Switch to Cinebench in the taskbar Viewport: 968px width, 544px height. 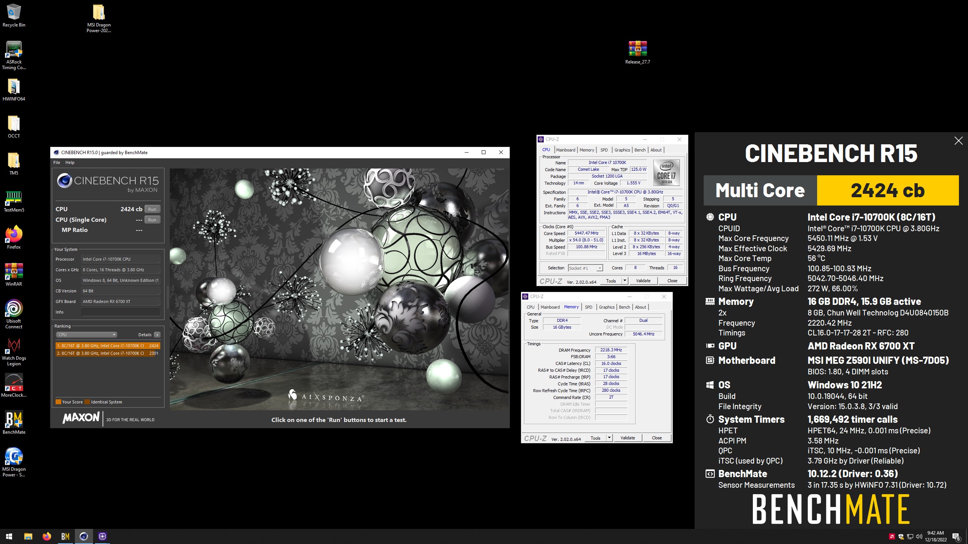click(x=84, y=536)
